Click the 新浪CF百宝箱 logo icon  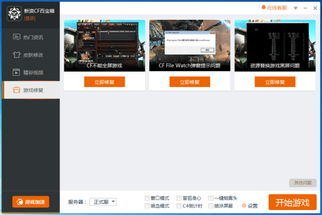(x=13, y=13)
